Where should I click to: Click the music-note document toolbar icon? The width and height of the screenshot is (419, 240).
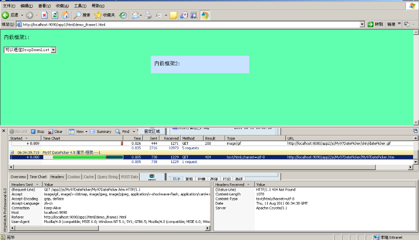(x=184, y=15)
